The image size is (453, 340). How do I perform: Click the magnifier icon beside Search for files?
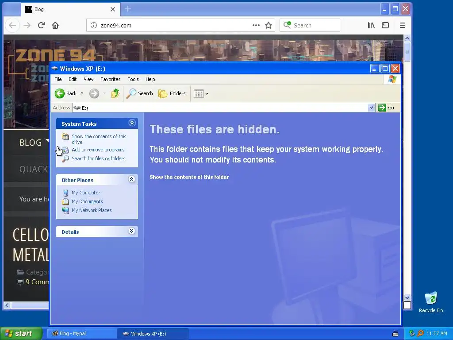65,158
